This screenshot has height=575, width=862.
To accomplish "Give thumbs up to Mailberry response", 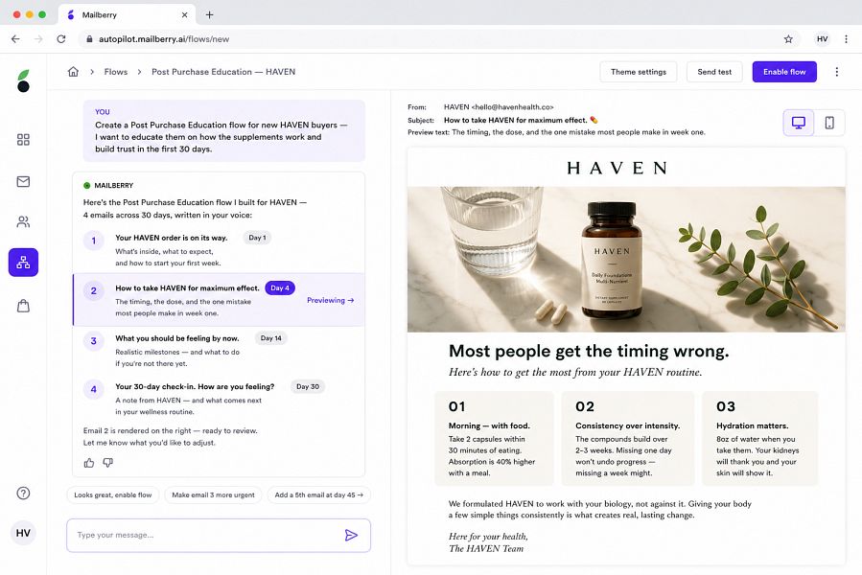I will (89, 463).
